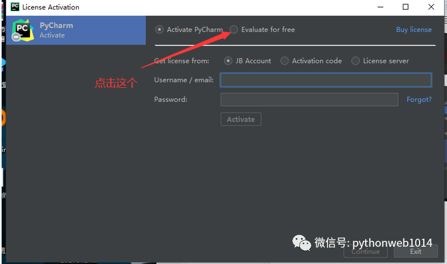Click the Exit button
This screenshot has height=264, width=447.
(x=416, y=252)
